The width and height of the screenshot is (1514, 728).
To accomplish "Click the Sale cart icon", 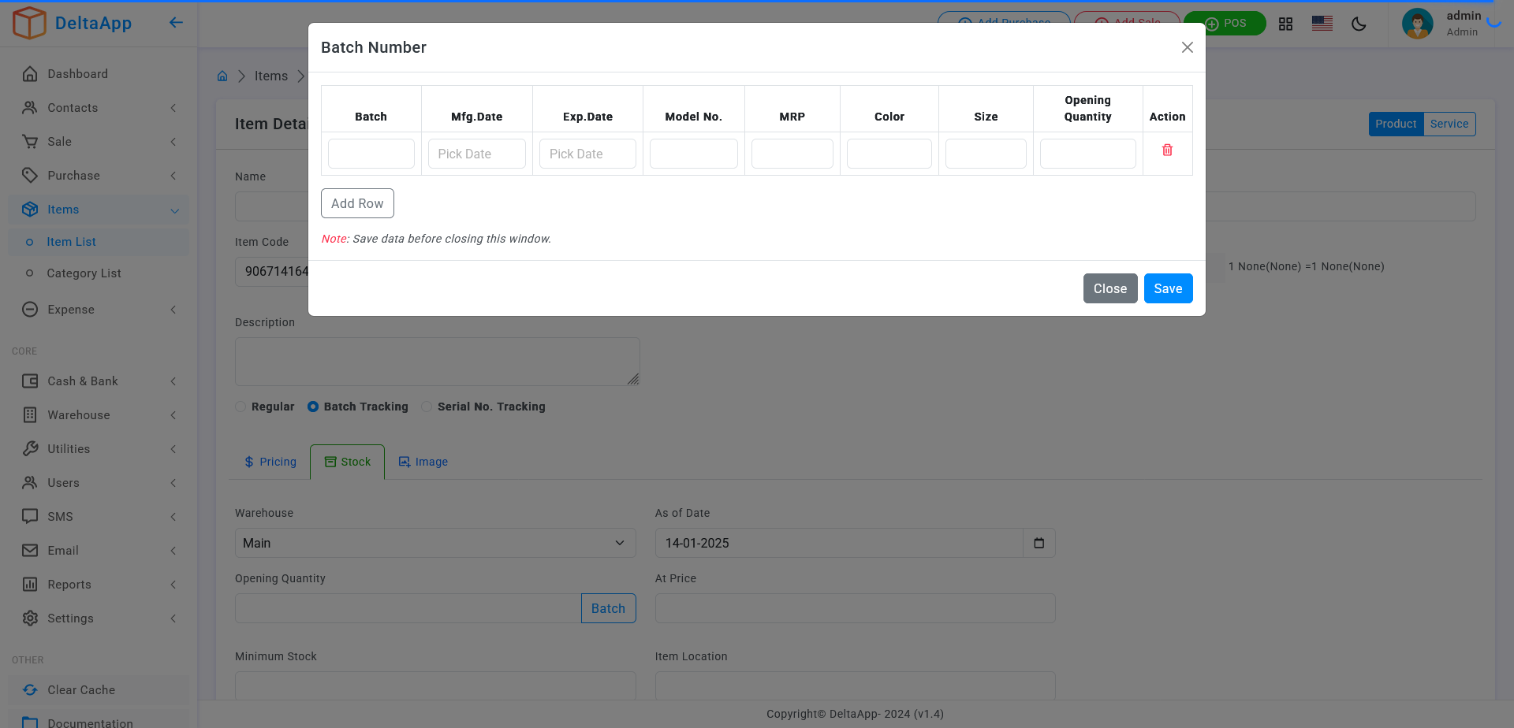I will (x=30, y=142).
